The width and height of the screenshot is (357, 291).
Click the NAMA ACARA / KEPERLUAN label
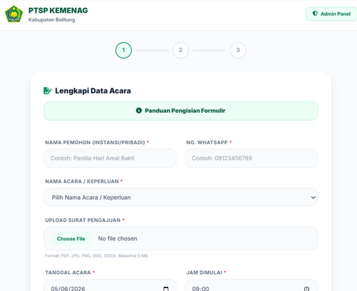click(82, 181)
